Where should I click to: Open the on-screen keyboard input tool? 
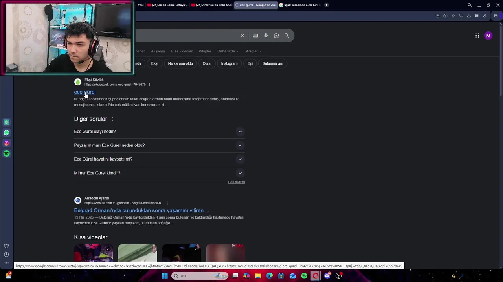click(x=255, y=36)
